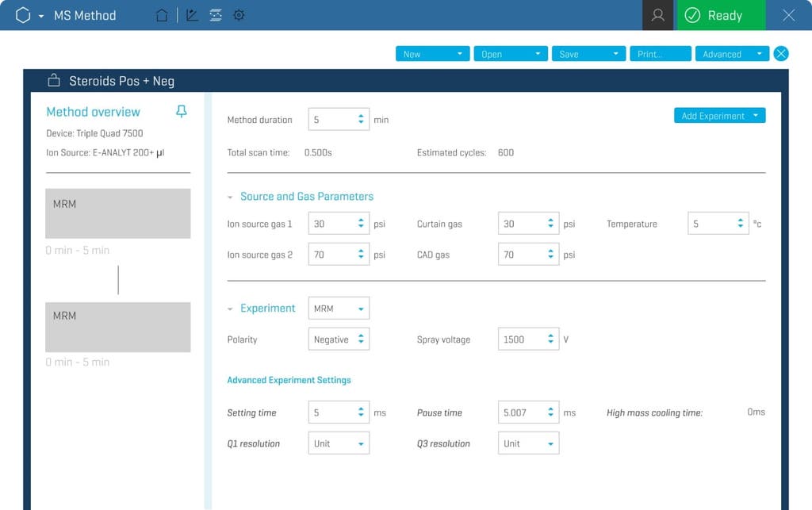Viewport: 812px width, 510px height.
Task: Open the Home screen icon
Action: click(162, 15)
